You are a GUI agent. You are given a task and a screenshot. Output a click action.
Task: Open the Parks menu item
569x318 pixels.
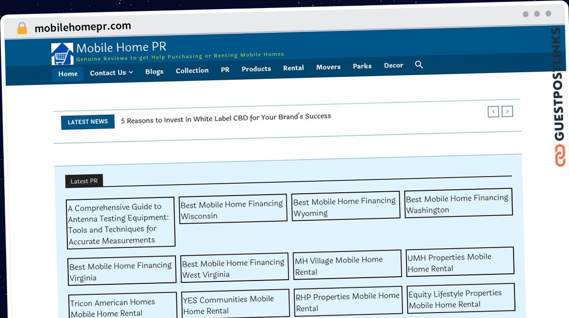point(362,66)
